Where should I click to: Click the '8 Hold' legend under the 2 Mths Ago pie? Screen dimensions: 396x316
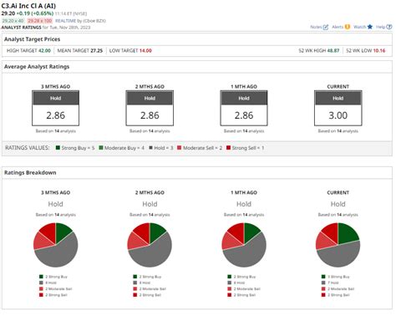(x=142, y=283)
